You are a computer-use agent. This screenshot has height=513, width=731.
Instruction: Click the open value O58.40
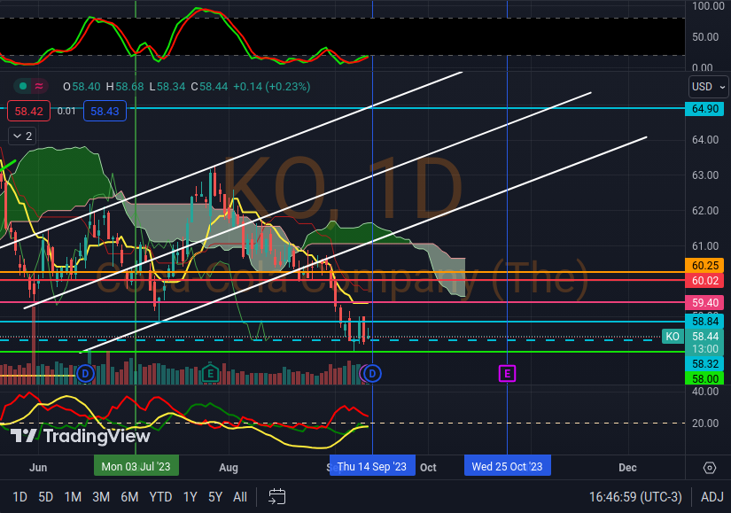82,87
